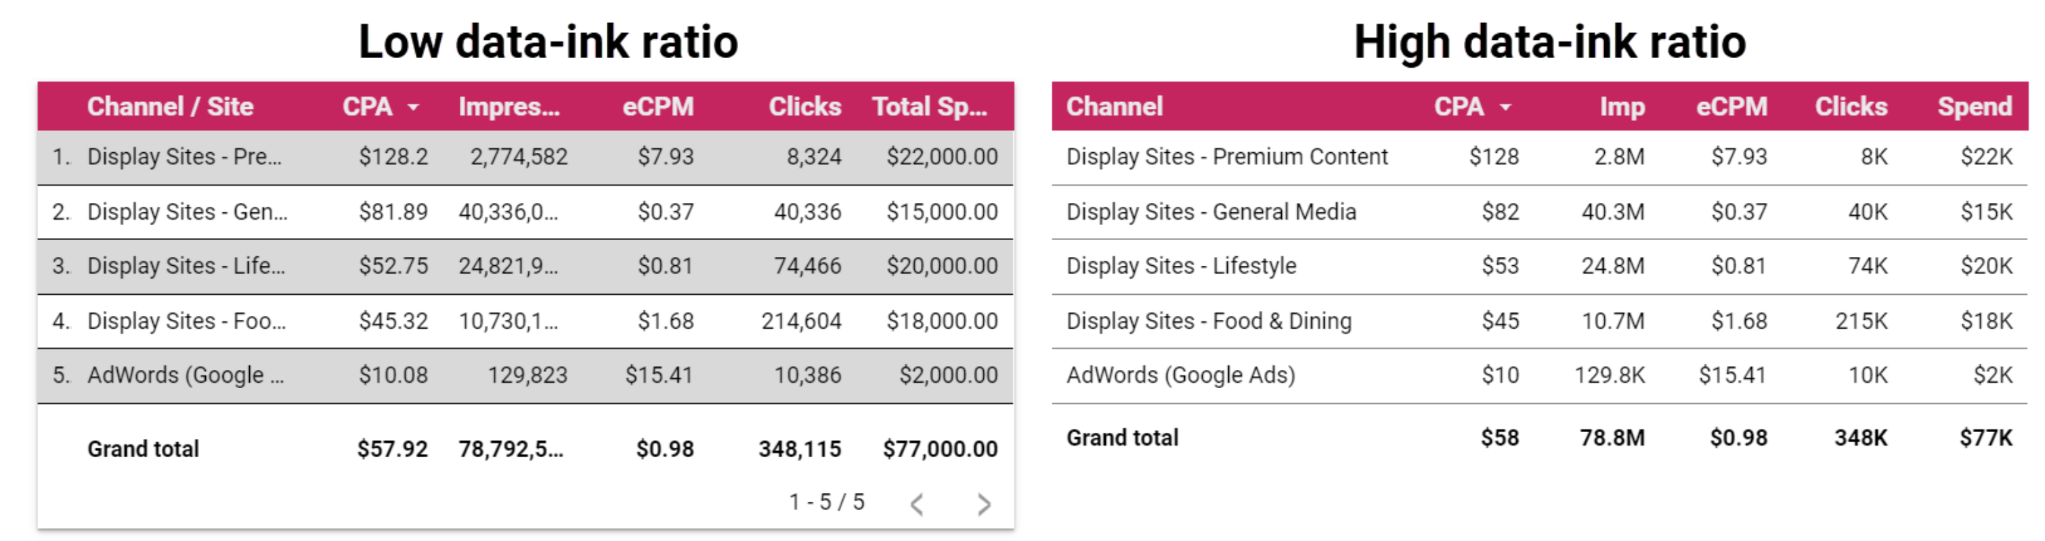Click the CPA sort arrow in right table
Image resolution: width=2045 pixels, height=541 pixels.
click(x=1505, y=107)
